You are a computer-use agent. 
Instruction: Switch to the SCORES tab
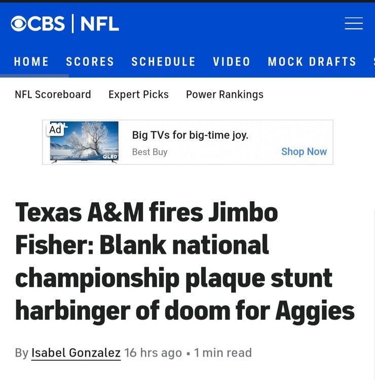click(x=90, y=62)
